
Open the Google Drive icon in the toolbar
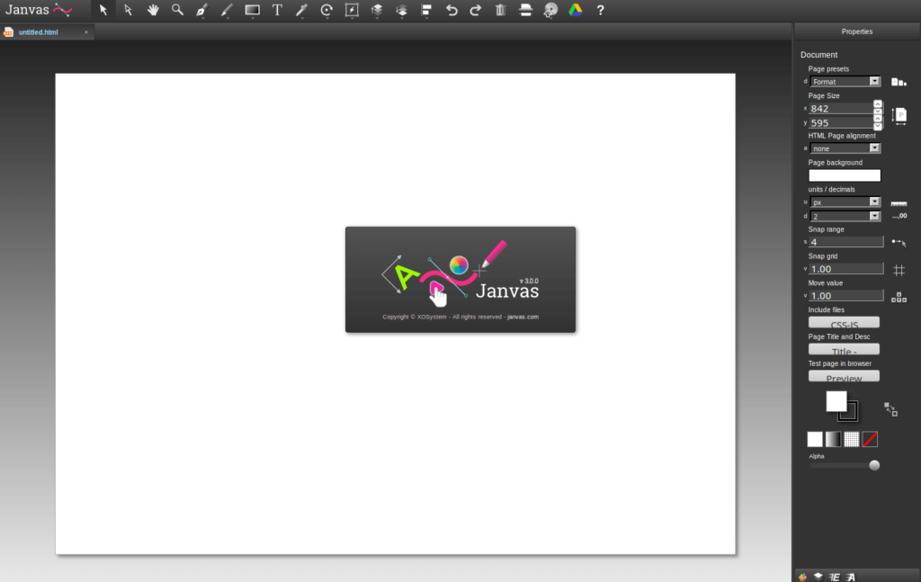point(575,10)
